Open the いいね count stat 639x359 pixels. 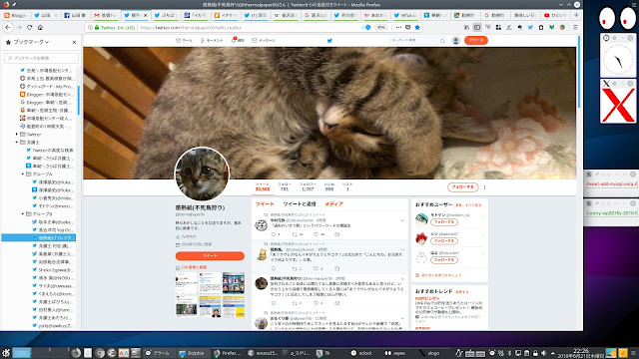tap(329, 186)
